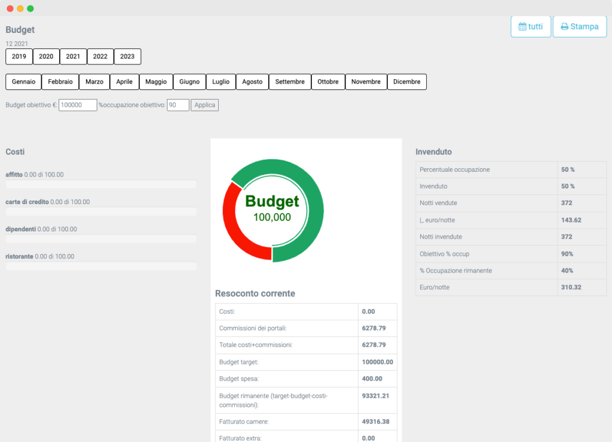The width and height of the screenshot is (612, 442).
Task: Select year 2020
Action: [46, 57]
